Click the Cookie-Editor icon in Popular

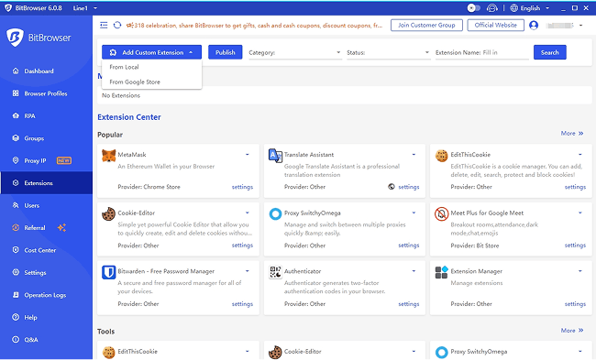(x=109, y=213)
